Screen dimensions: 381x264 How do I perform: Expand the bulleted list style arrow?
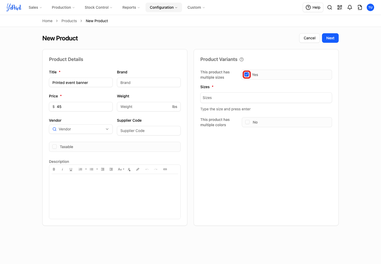[x=97, y=169]
